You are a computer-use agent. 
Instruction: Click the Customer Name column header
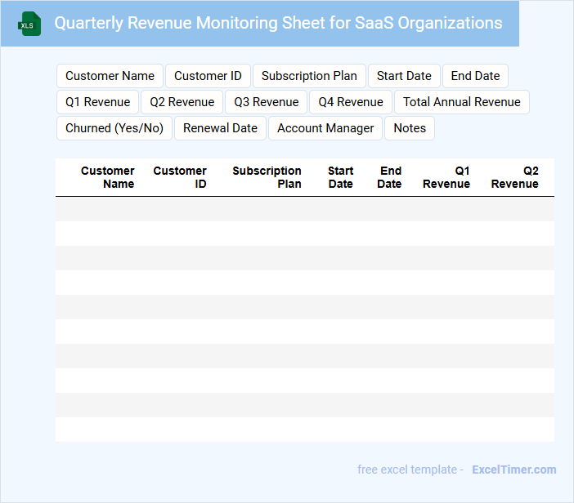(x=107, y=177)
